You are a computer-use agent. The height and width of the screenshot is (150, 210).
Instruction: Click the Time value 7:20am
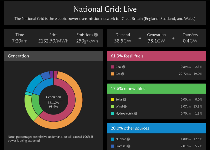(20, 41)
